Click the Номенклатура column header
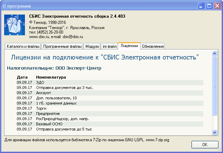 pyautogui.click(x=51, y=77)
